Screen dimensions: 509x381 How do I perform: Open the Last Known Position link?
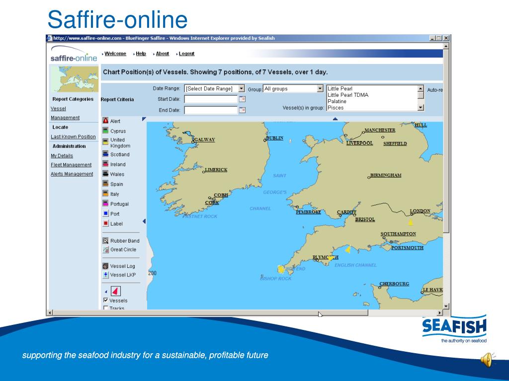click(x=73, y=137)
